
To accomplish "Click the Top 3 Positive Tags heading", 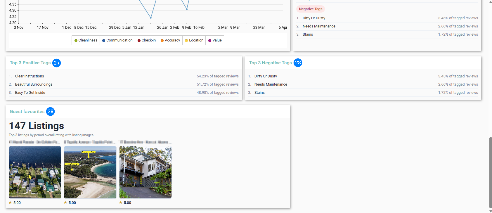I will point(30,63).
